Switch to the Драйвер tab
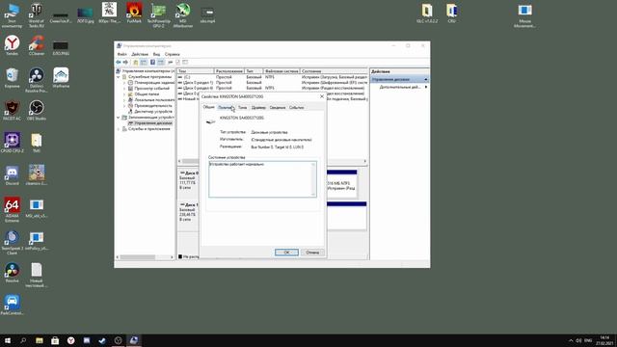The width and height of the screenshot is (617, 347). point(258,107)
